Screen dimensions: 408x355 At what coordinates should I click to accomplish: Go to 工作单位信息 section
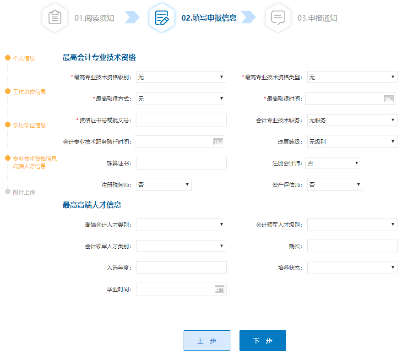tap(29, 92)
